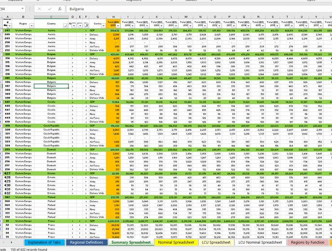Screen dimensions: 332x251
Task: Open the Regions by Function tab
Action: (307, 242)
